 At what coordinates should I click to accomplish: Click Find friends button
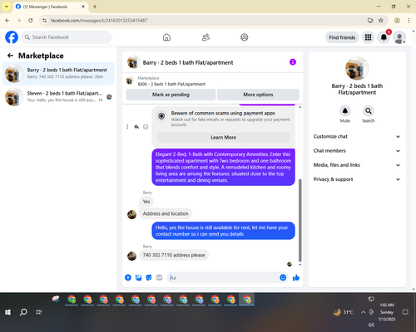(342, 37)
